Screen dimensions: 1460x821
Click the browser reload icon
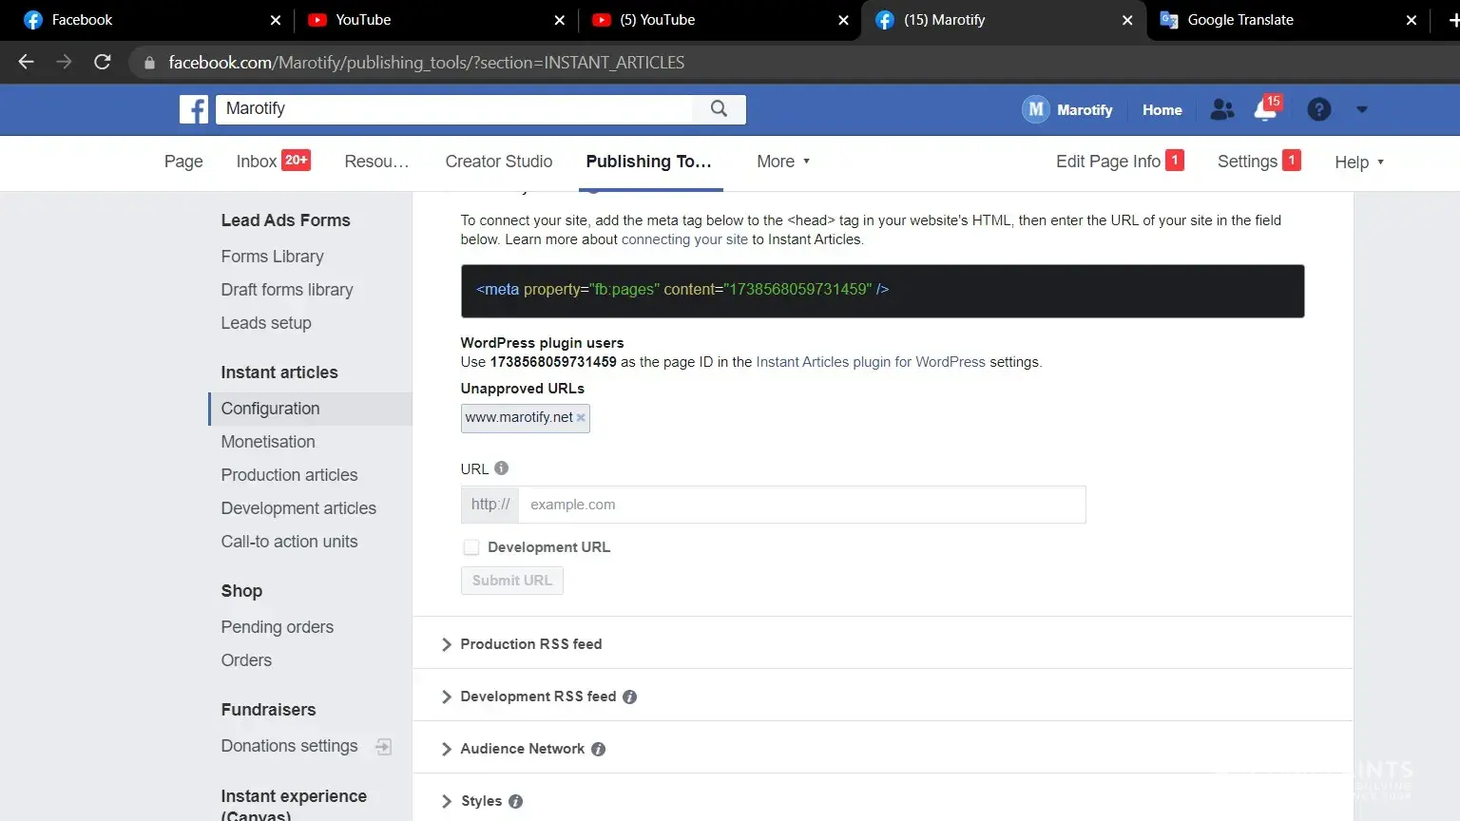pyautogui.click(x=103, y=63)
